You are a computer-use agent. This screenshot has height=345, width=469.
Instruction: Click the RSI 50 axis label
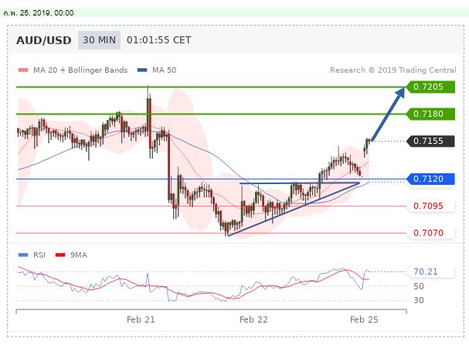[419, 286]
